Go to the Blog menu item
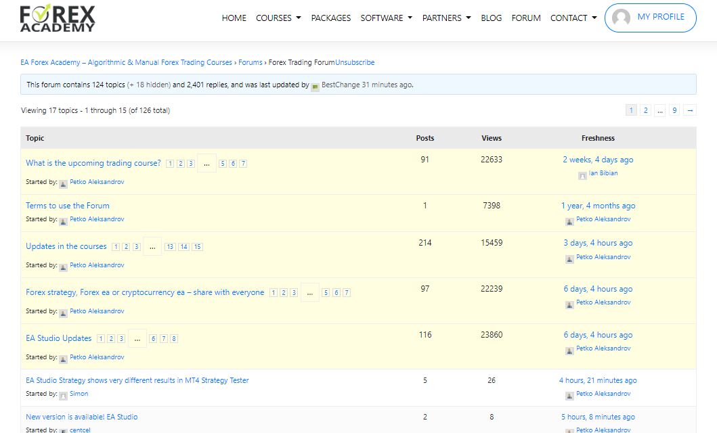This screenshot has height=433, width=717. click(491, 18)
